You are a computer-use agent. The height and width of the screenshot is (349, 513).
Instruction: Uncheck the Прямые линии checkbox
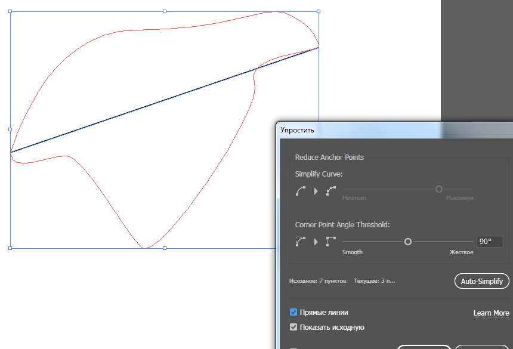pos(293,312)
